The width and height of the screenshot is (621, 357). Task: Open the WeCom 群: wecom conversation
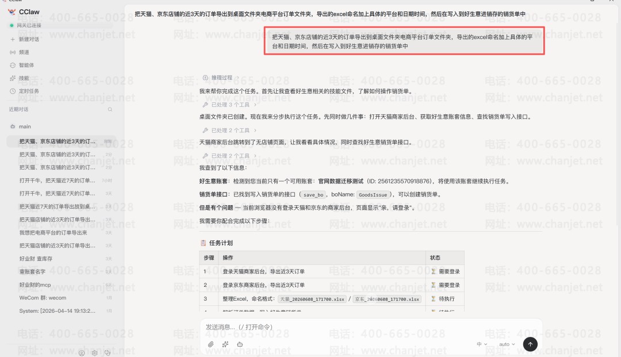coord(62,298)
